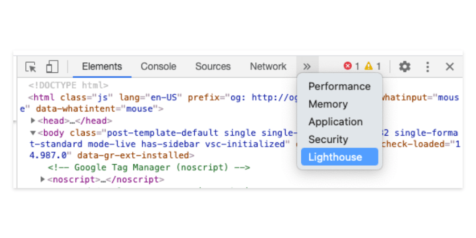Select Performance from the overflow menu
The height and width of the screenshot is (238, 476).
click(x=339, y=87)
